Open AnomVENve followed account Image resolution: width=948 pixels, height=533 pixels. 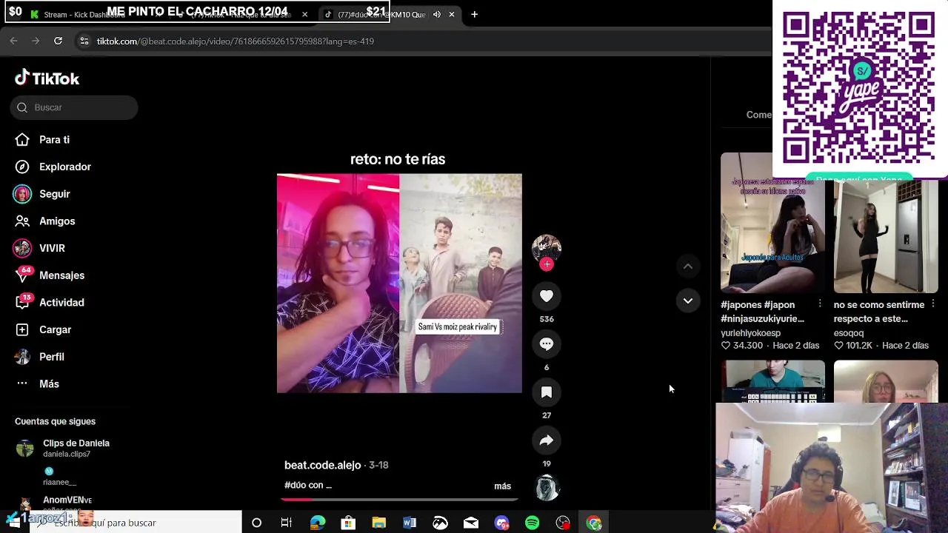[x=55, y=503]
